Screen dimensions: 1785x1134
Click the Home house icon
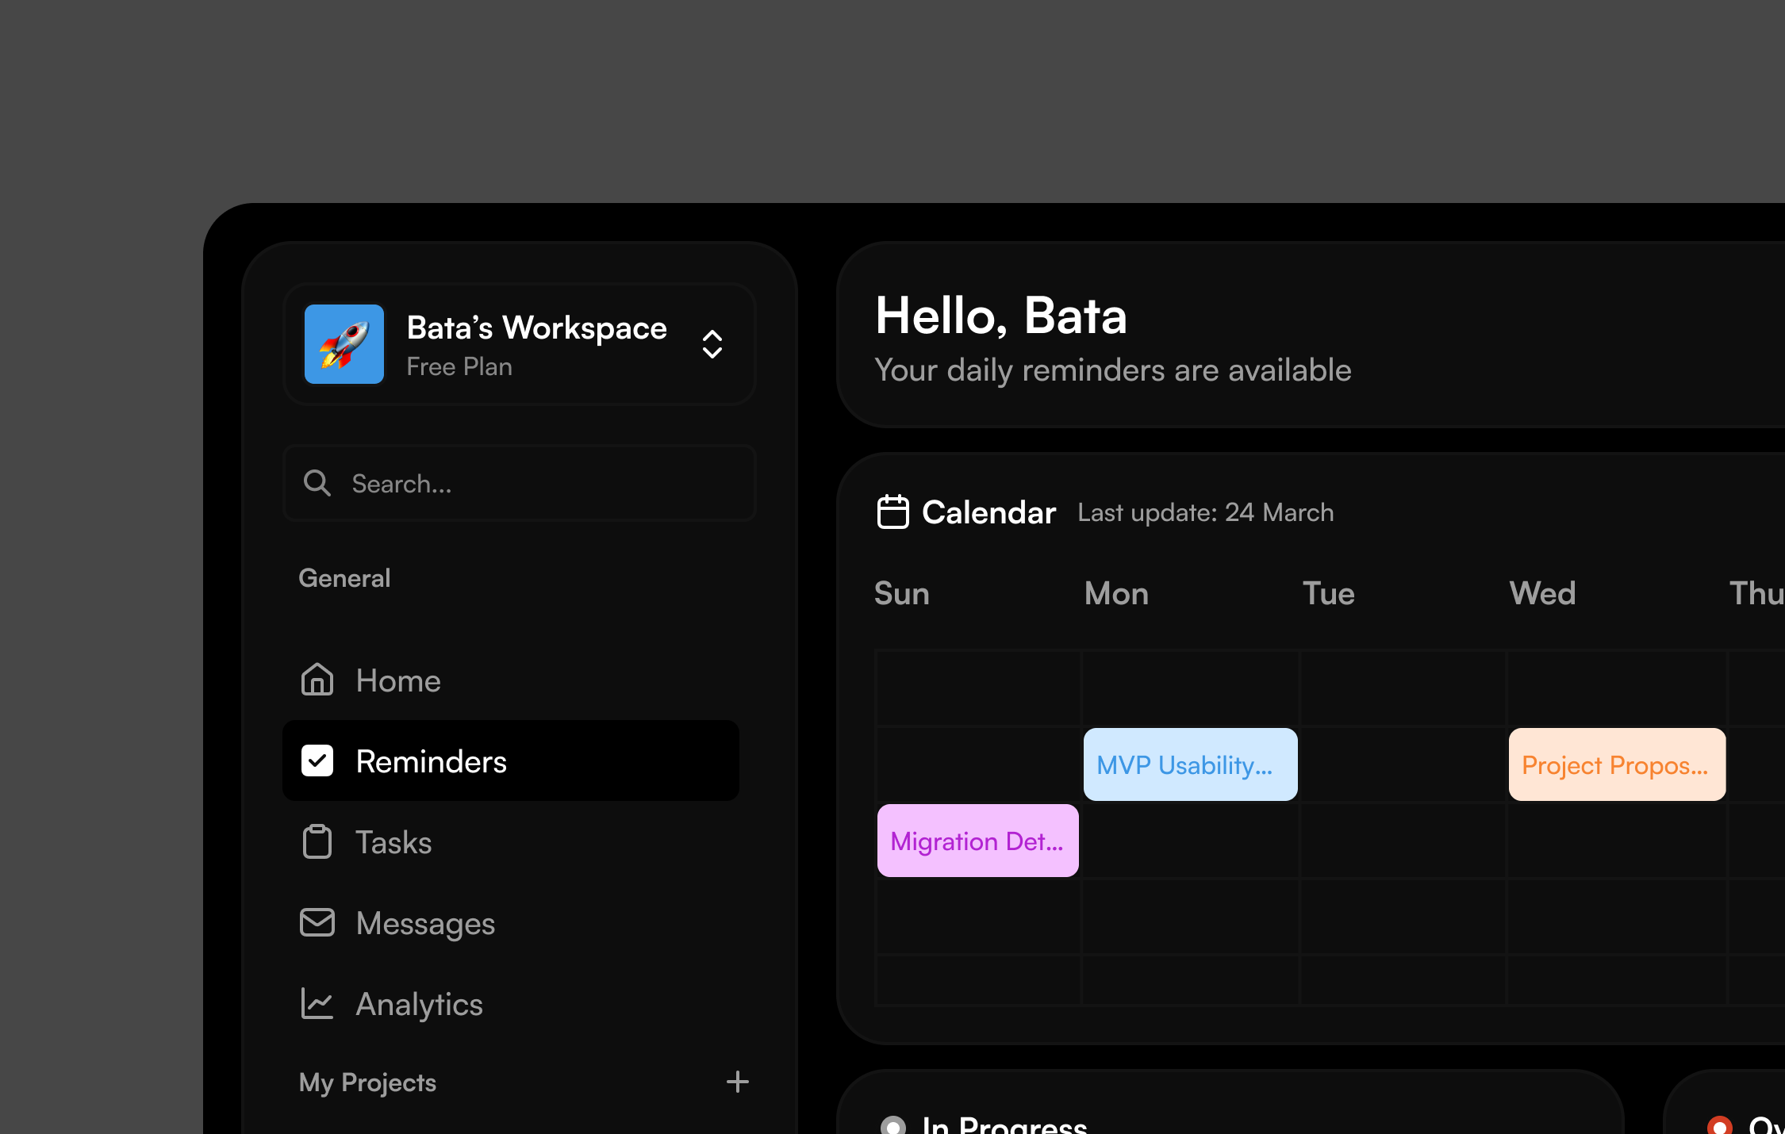point(317,680)
